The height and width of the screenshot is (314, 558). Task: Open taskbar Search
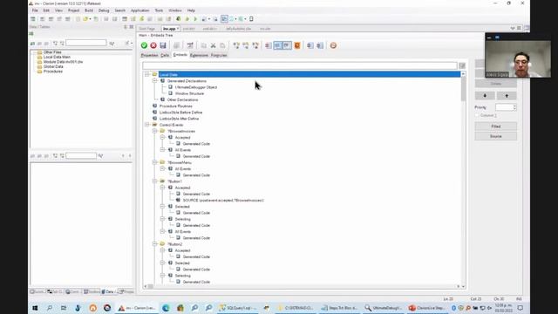tap(50, 308)
